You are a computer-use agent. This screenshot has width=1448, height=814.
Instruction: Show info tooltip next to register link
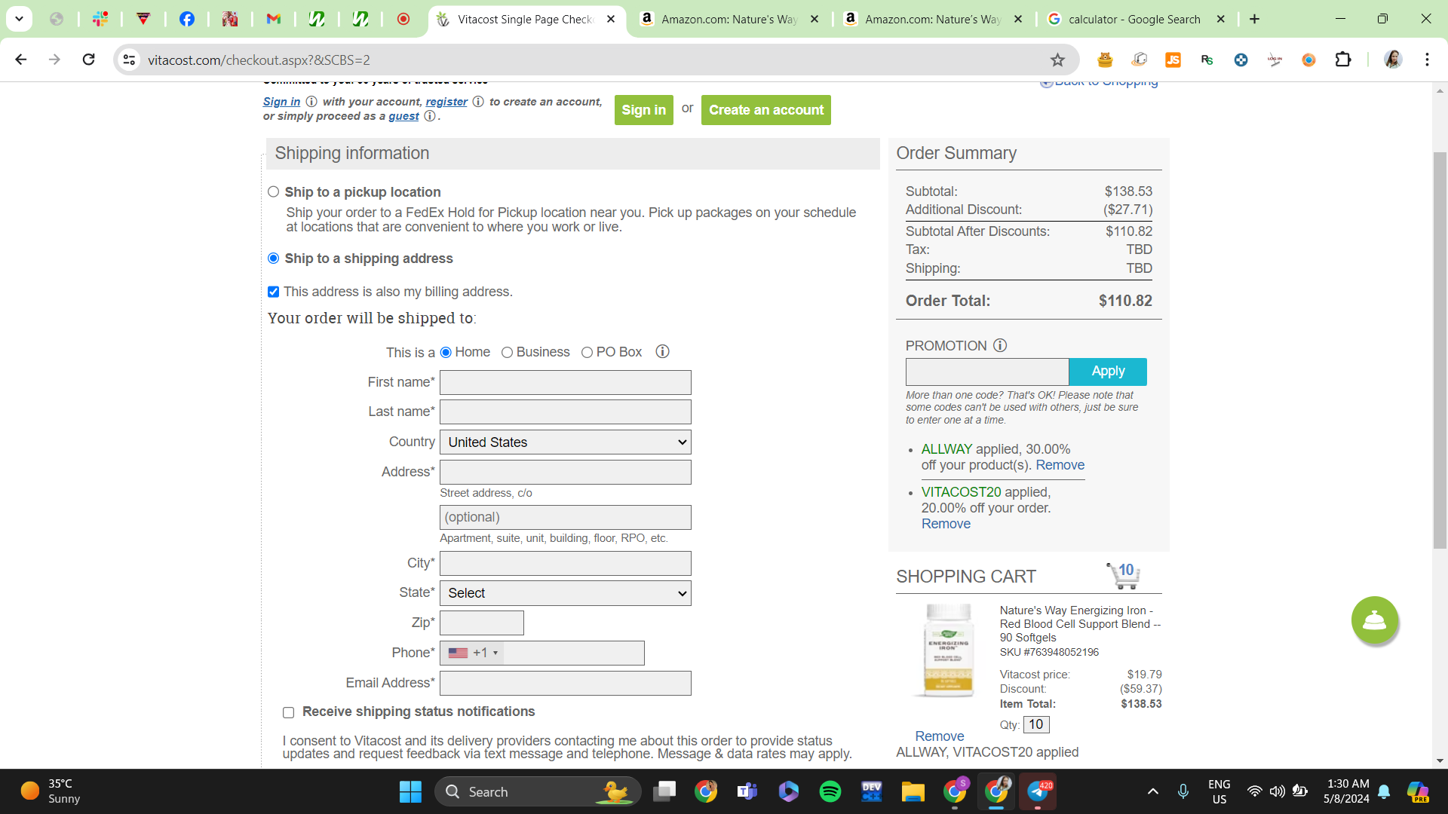478,101
